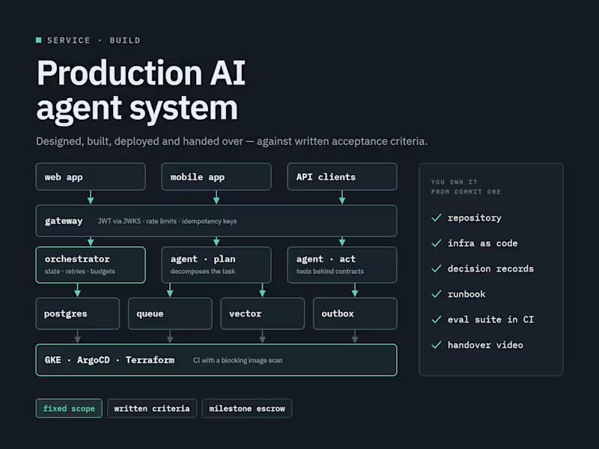The height and width of the screenshot is (449, 599).
Task: Click the fixed scope tag
Action: tap(69, 409)
